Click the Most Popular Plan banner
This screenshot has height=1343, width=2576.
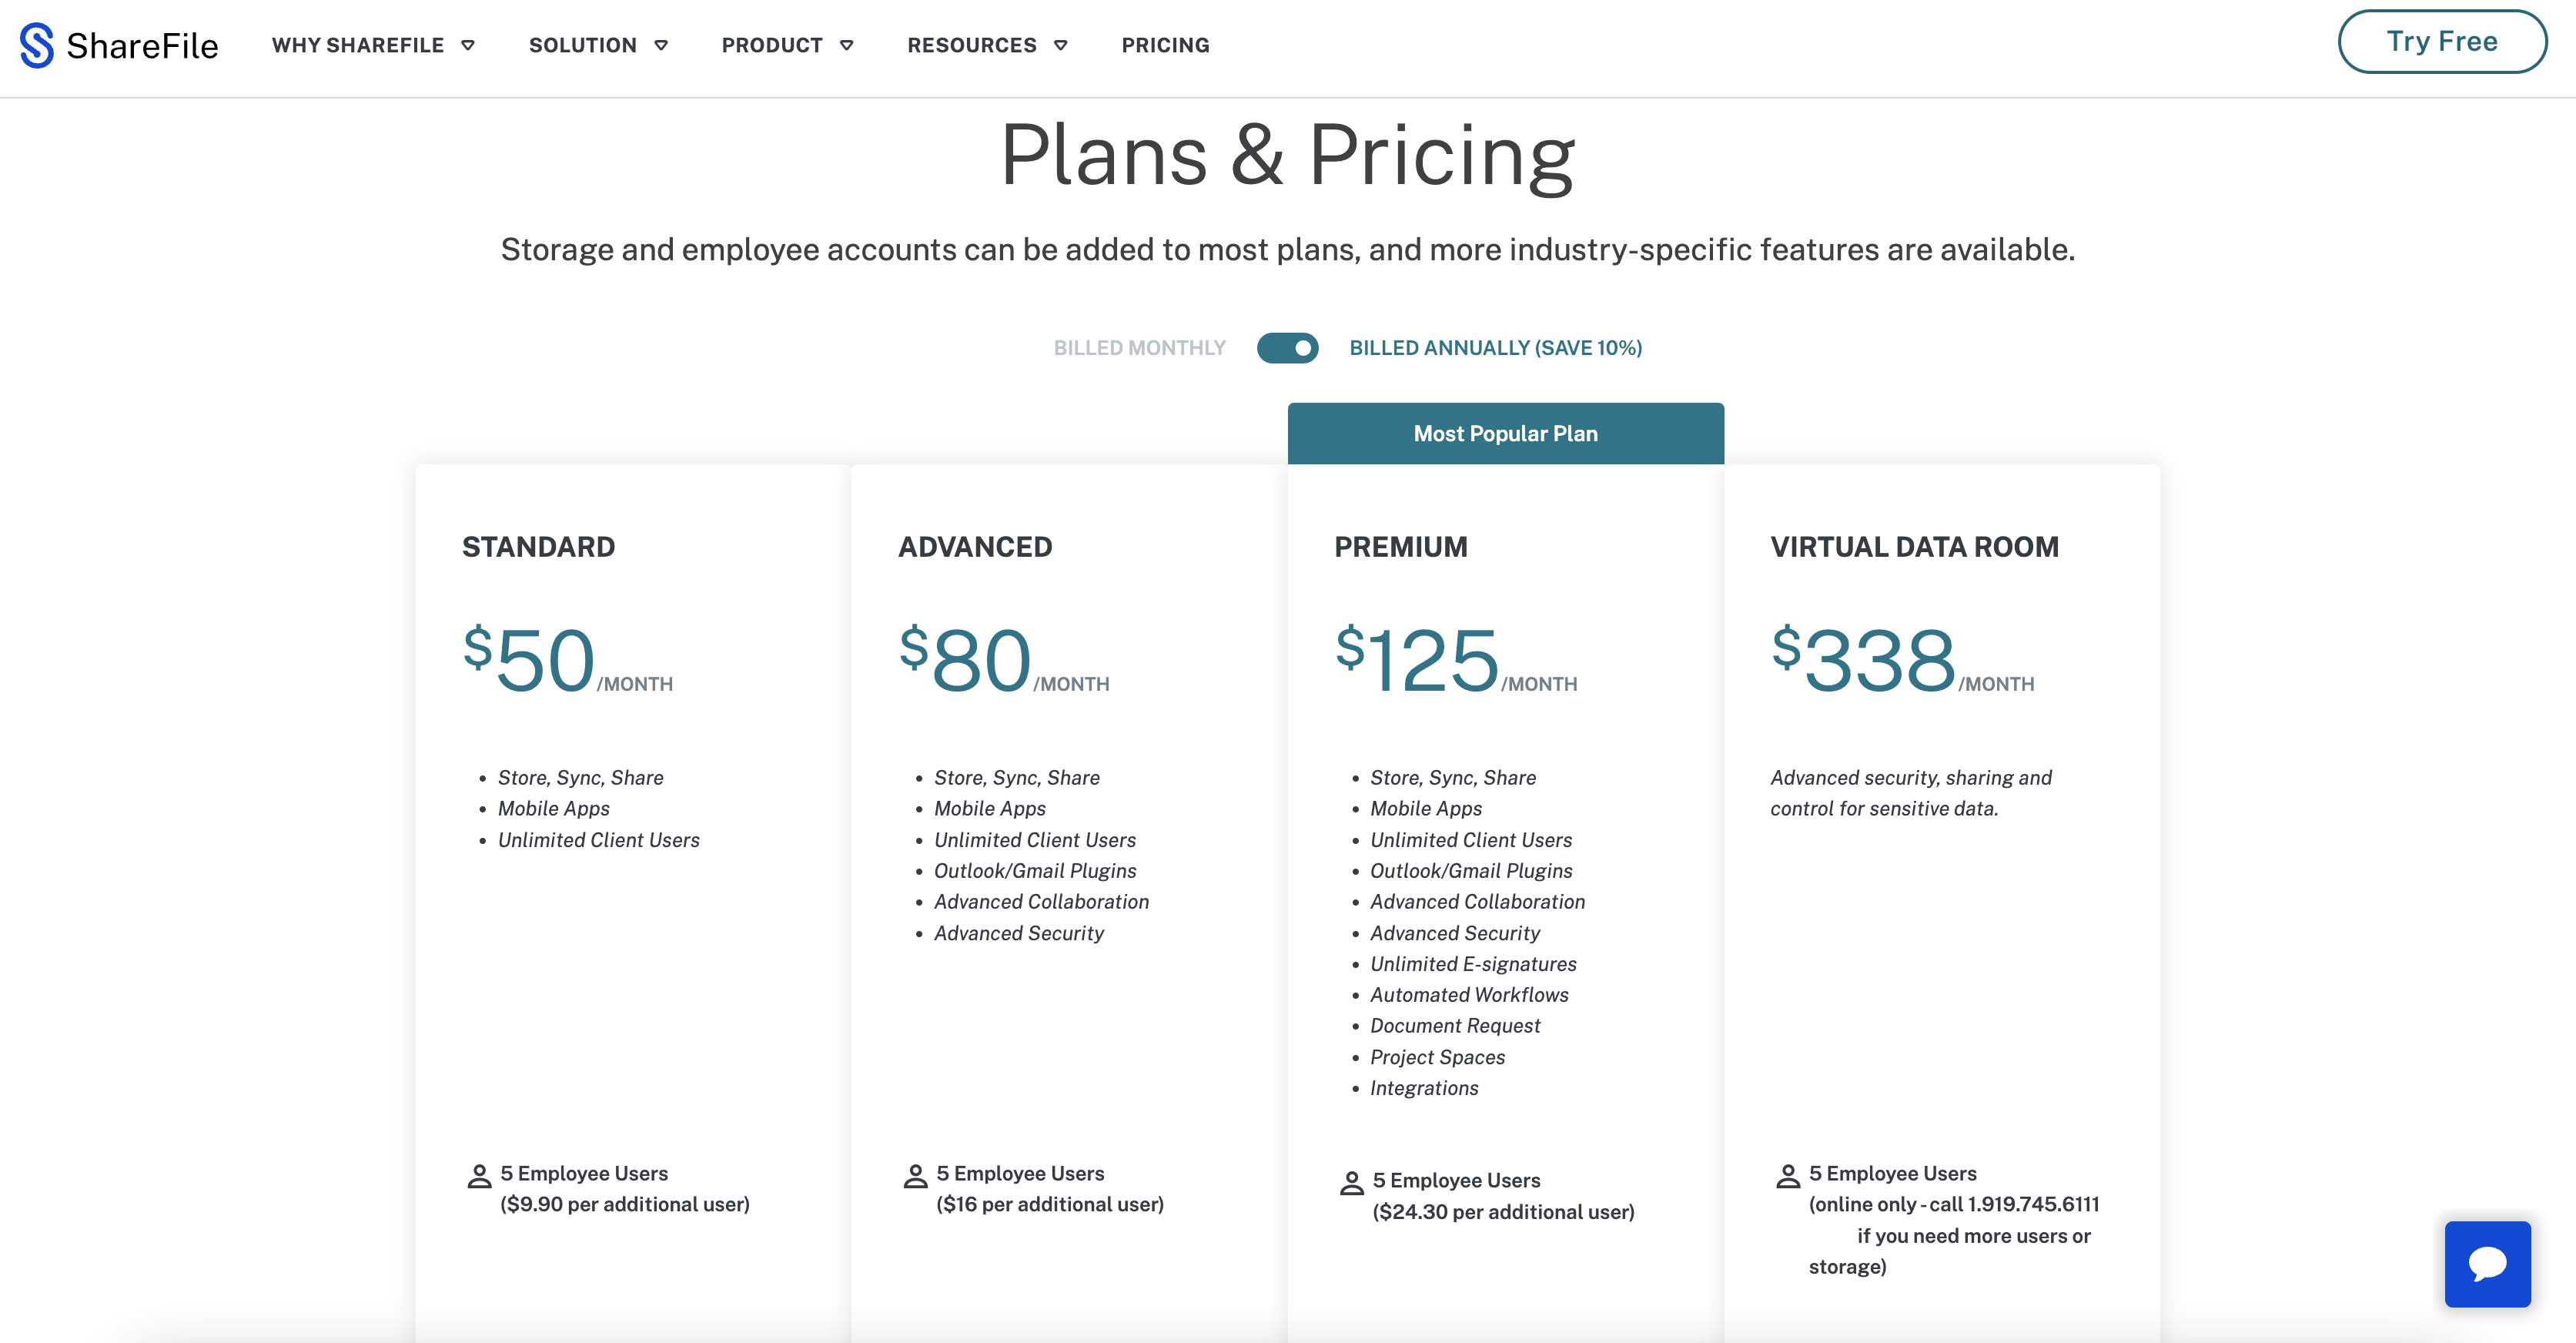(x=1505, y=434)
